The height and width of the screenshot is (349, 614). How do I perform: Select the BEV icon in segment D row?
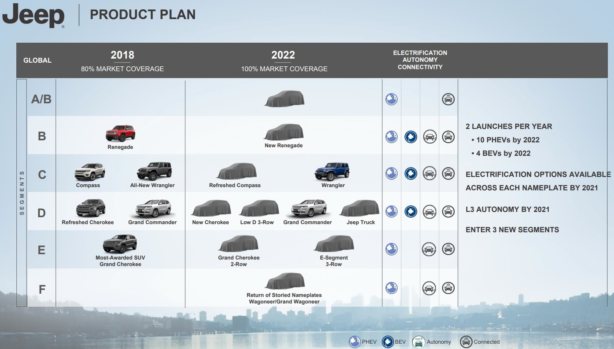(x=411, y=212)
